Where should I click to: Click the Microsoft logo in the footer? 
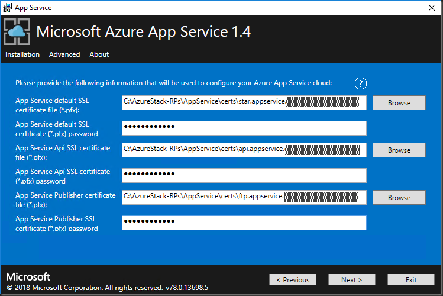pyautogui.click(x=28, y=277)
